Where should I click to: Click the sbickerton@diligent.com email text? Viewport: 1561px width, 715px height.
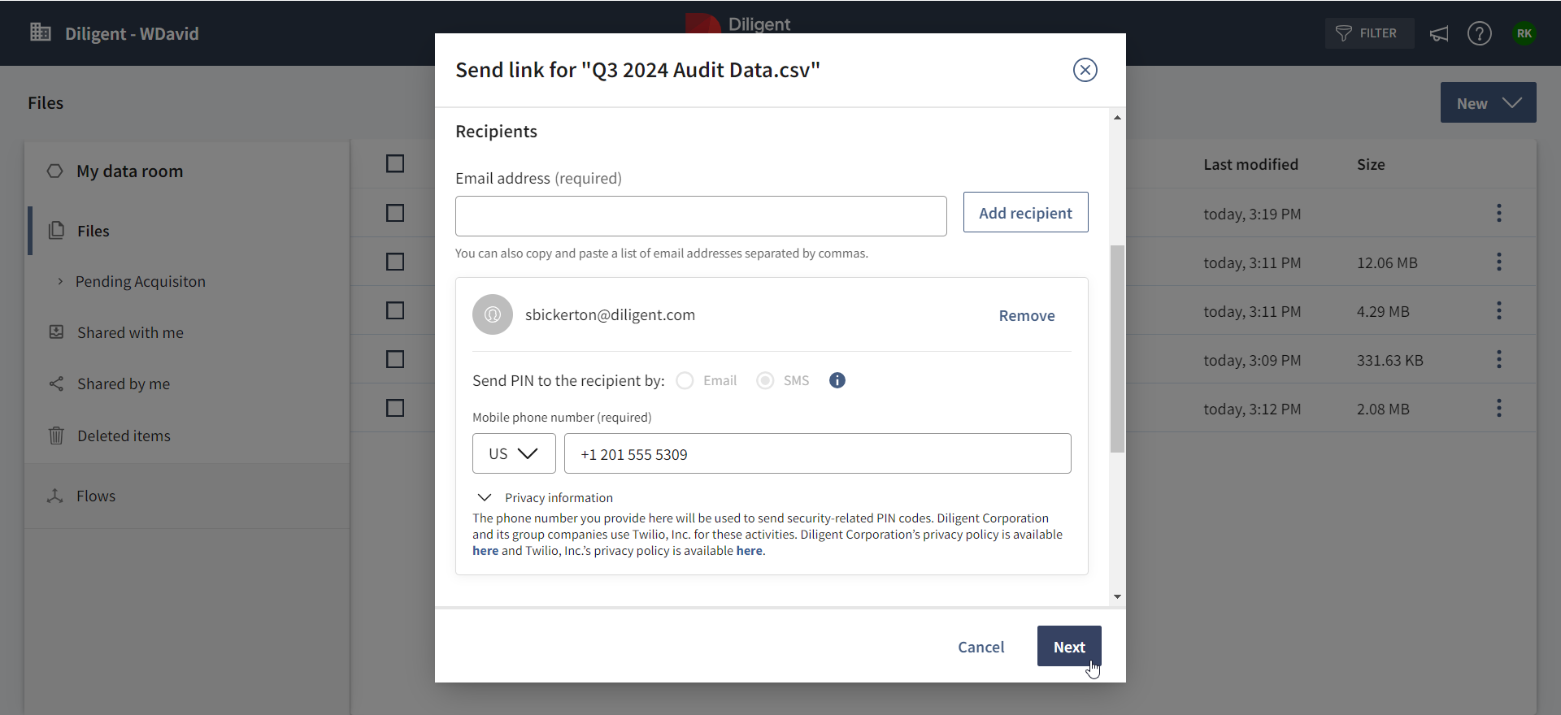610,314
